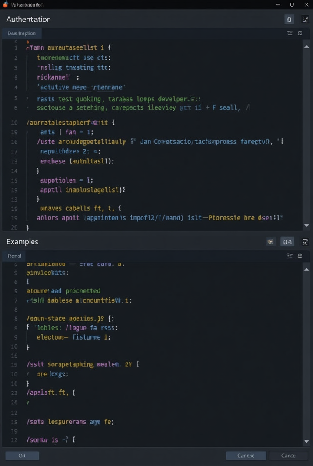This screenshot has width=313, height=466.
Task: Click line number 23 in the Examples editor
Action: [14, 393]
